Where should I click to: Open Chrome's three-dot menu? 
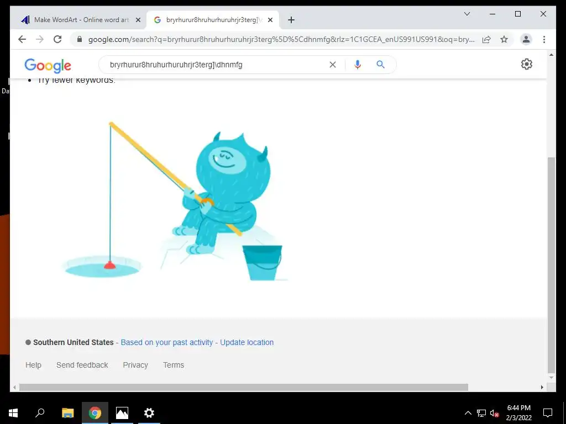click(544, 39)
